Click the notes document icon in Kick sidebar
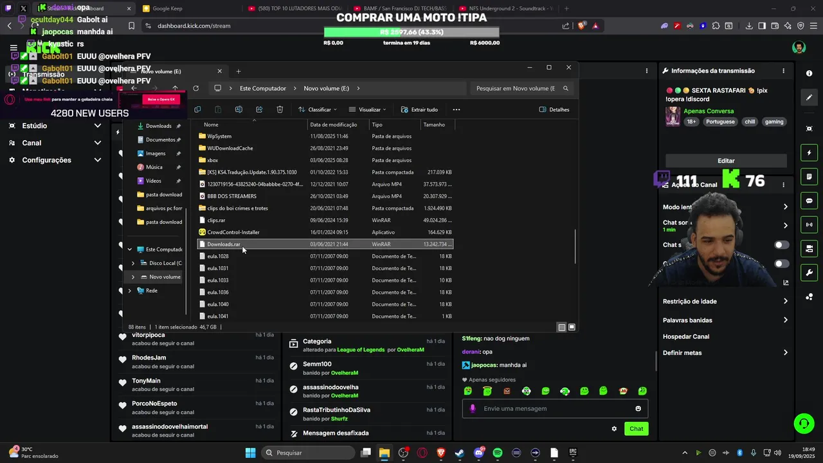Screen dimensions: 823x463 pyautogui.click(x=809, y=177)
